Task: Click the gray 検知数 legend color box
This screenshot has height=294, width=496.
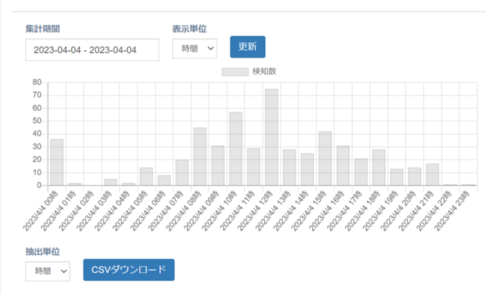Action: [x=234, y=71]
